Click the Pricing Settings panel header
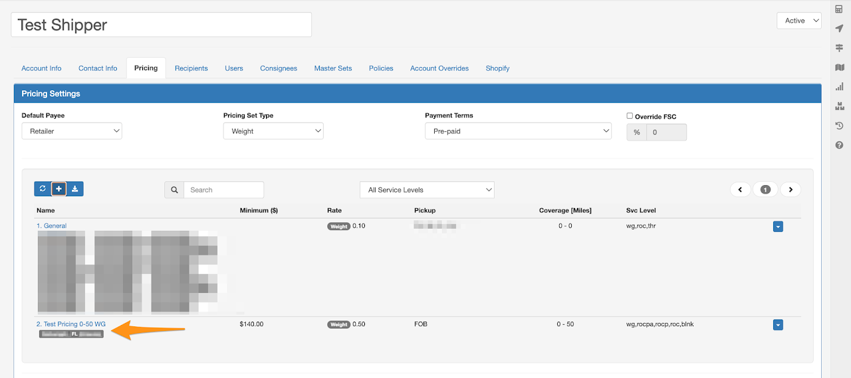The height and width of the screenshot is (378, 851). (x=418, y=94)
